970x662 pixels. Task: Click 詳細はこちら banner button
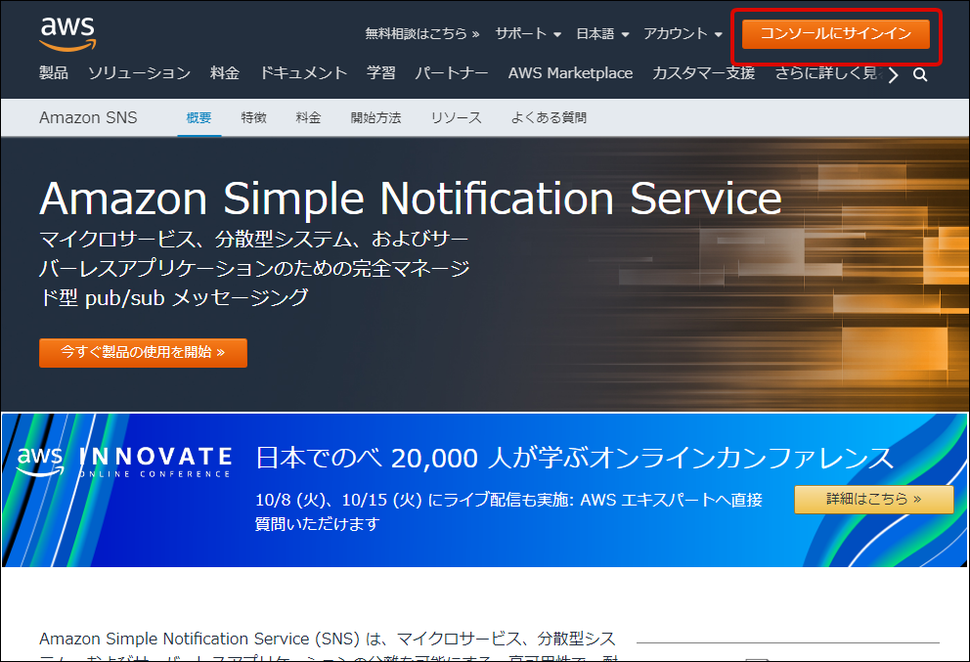(873, 500)
